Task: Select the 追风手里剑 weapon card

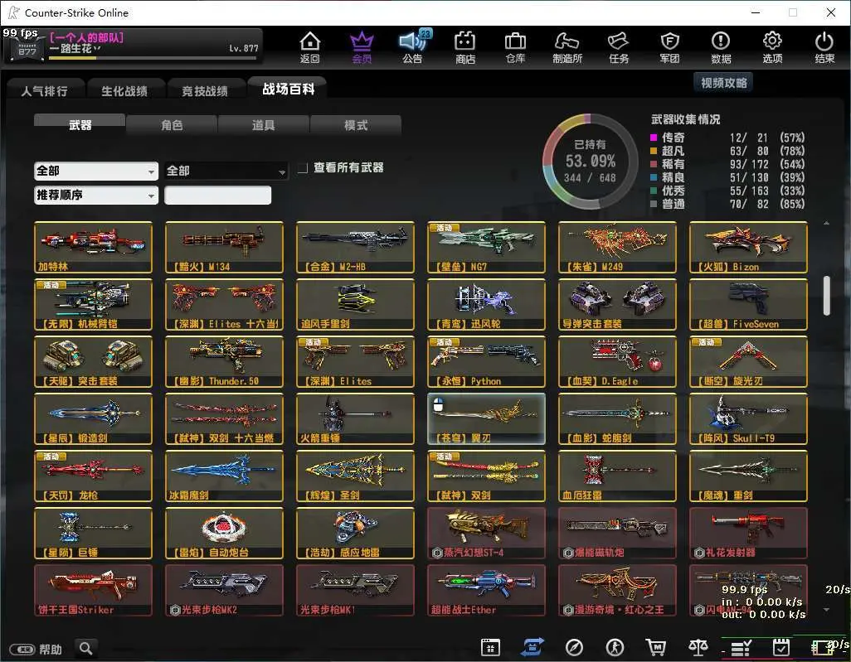Action: (356, 305)
